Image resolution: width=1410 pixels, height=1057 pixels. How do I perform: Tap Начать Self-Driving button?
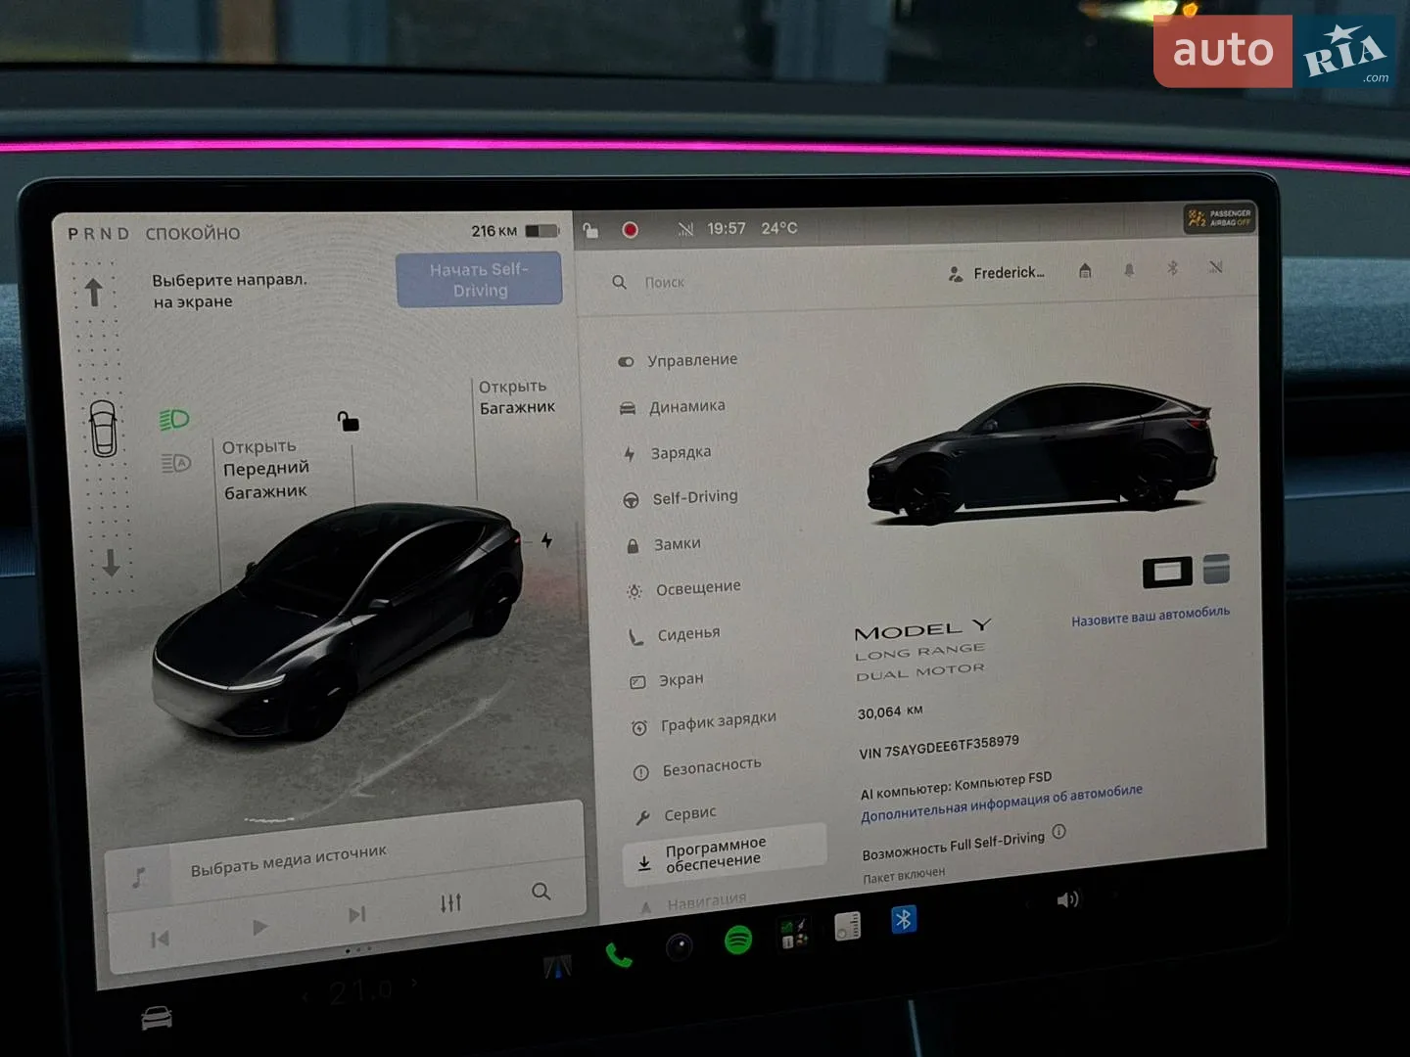[x=480, y=279]
